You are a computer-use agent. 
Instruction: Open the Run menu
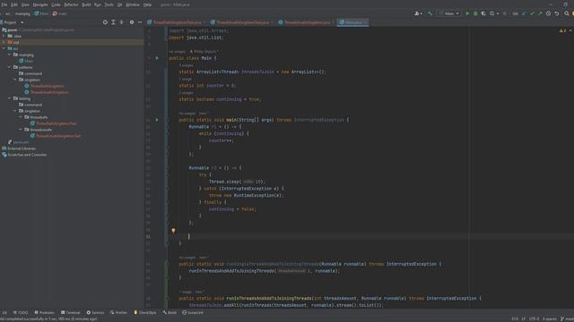(98, 4)
